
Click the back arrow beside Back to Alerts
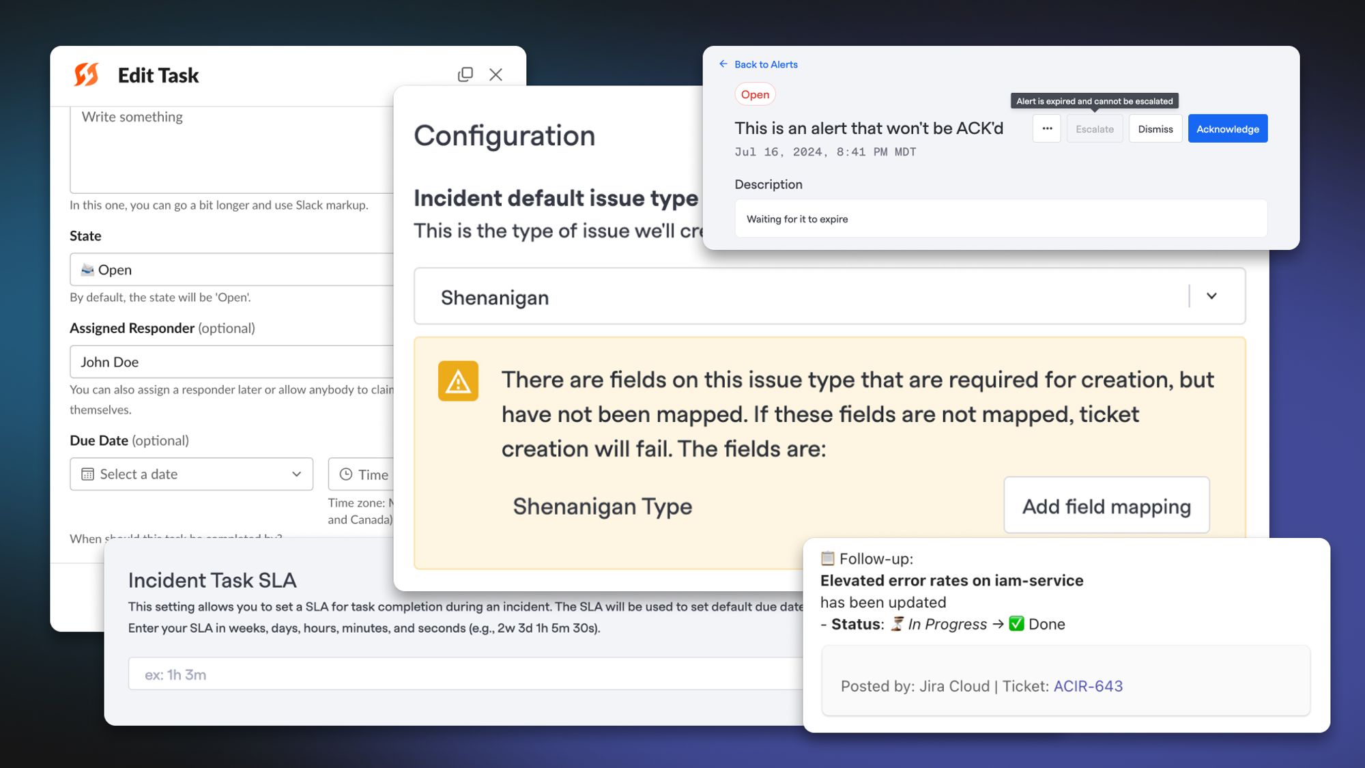[x=723, y=64]
